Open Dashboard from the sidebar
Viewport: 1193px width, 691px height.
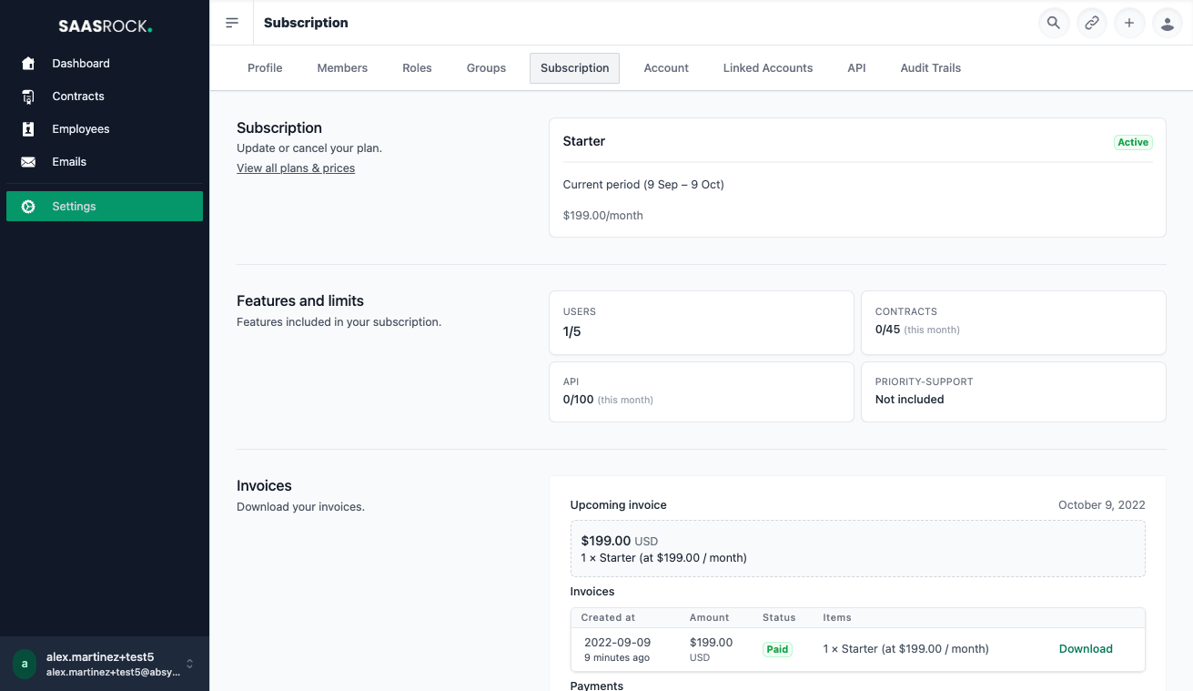point(105,64)
